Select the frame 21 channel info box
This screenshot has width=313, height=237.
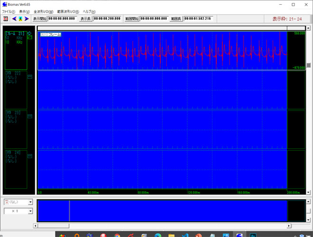16,50
